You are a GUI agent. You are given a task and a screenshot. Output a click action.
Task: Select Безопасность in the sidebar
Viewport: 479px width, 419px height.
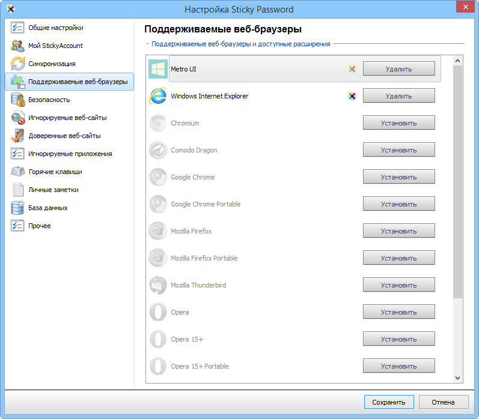69,100
